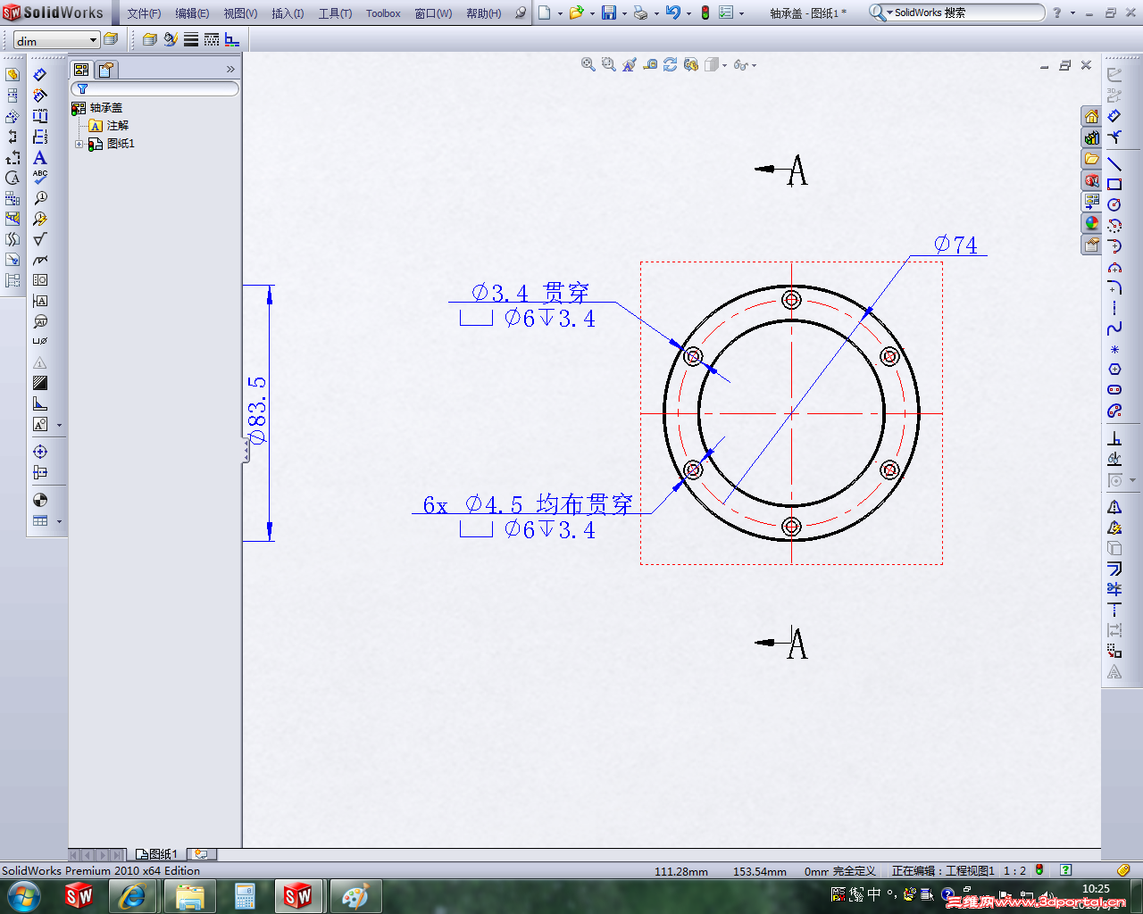
Task: Switch to the 图纸1 sheet tab
Action: click(157, 854)
